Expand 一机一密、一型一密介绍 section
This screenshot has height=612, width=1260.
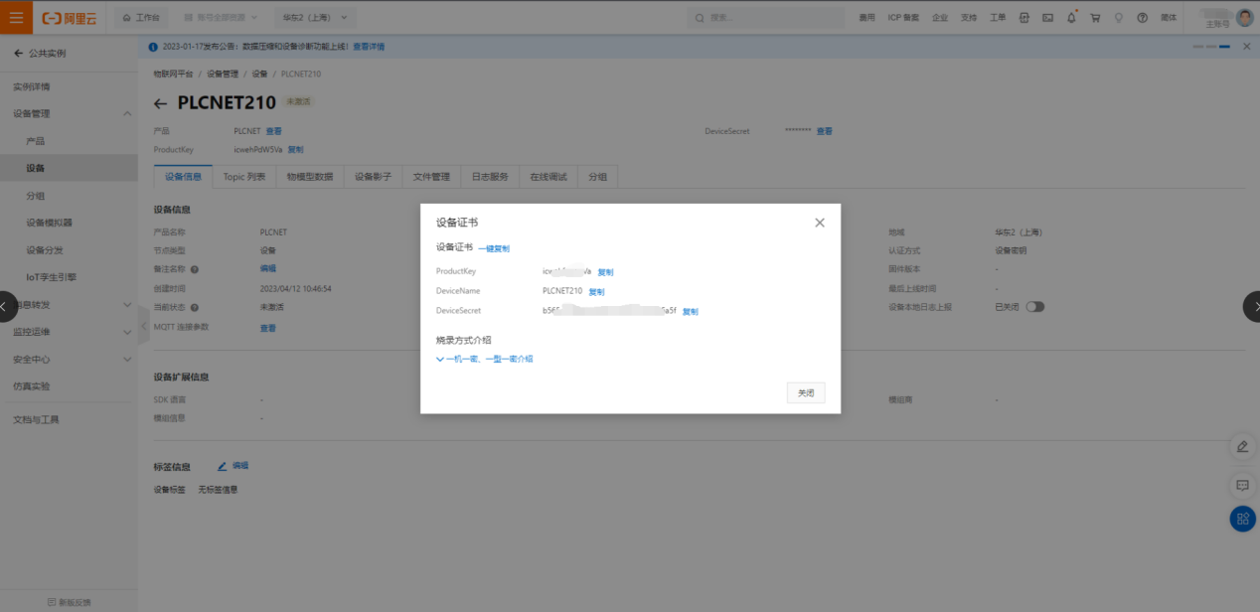[485, 359]
